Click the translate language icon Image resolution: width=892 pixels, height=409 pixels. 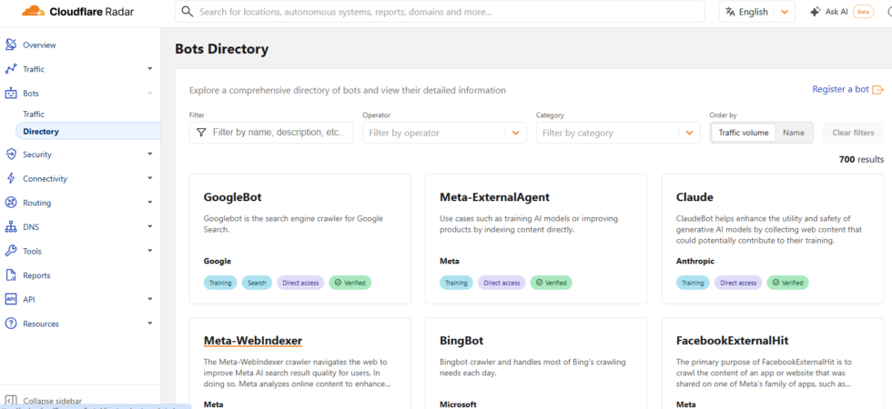tap(730, 12)
